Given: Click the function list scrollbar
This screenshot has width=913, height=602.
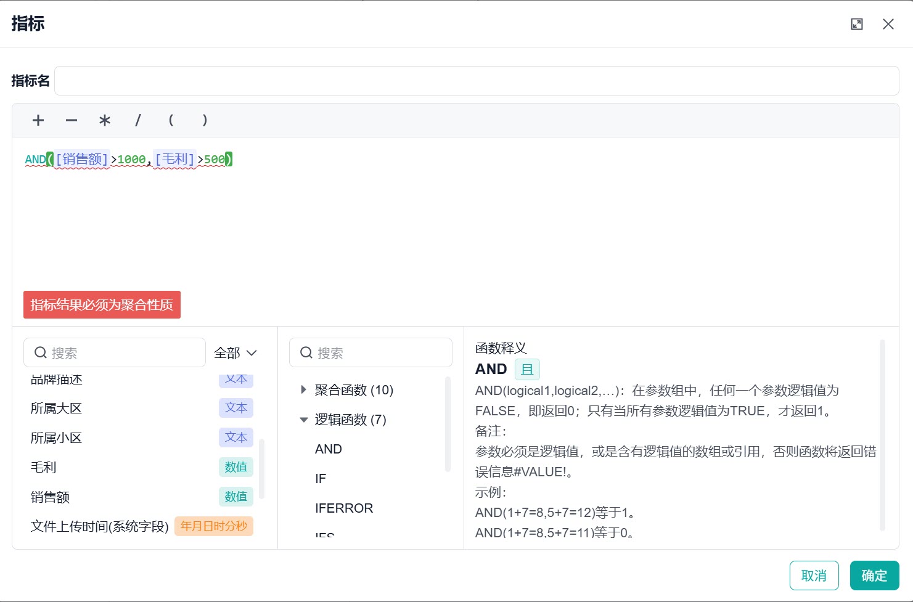Looking at the screenshot, I should coord(448,425).
